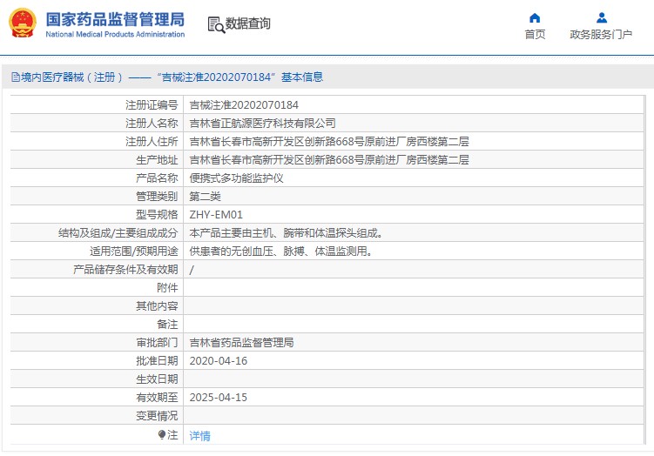Click the National Medical Products Administration subtitle
654x456 pixels.
click(115, 35)
